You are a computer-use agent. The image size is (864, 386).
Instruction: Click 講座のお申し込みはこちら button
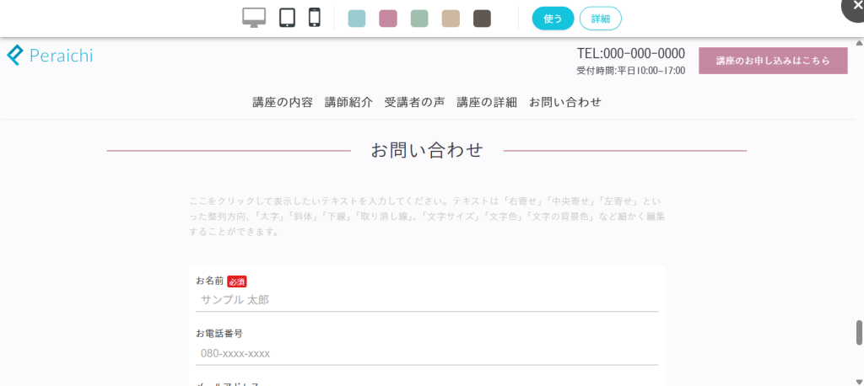(x=772, y=61)
